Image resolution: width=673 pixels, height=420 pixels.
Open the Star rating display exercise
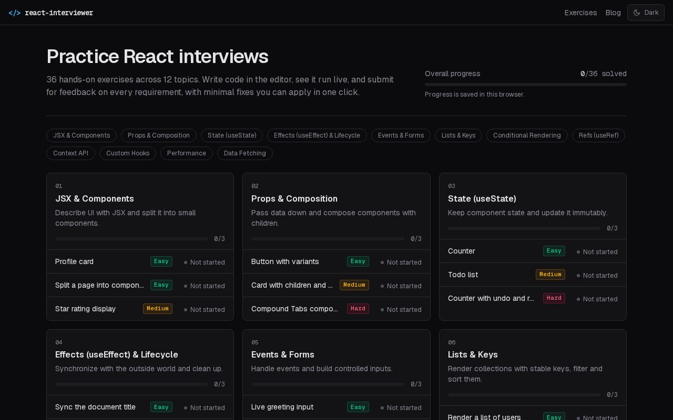tap(140, 309)
